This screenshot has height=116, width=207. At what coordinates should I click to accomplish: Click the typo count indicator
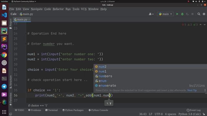(x=195, y=24)
